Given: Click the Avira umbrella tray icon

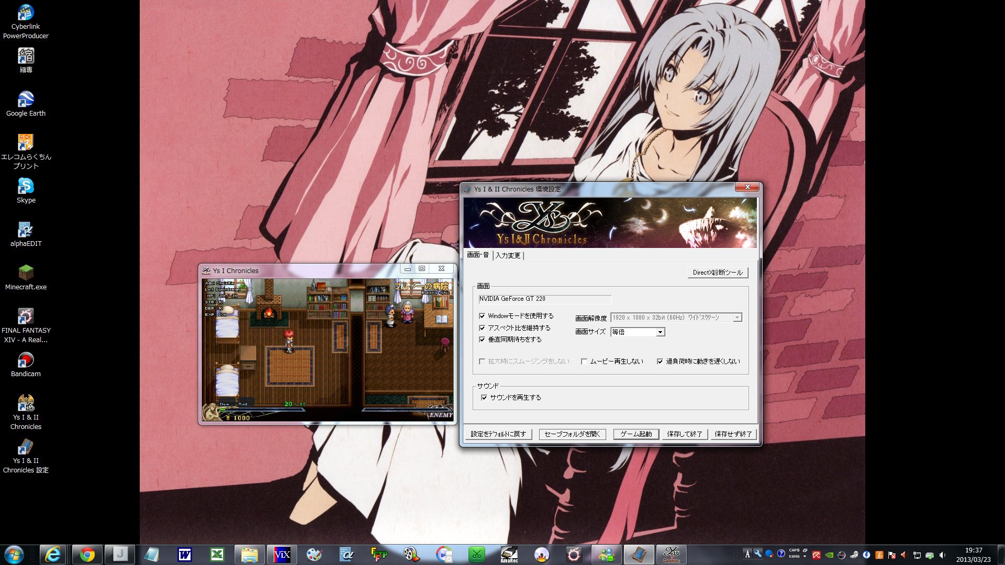Looking at the screenshot, I should click(817, 555).
